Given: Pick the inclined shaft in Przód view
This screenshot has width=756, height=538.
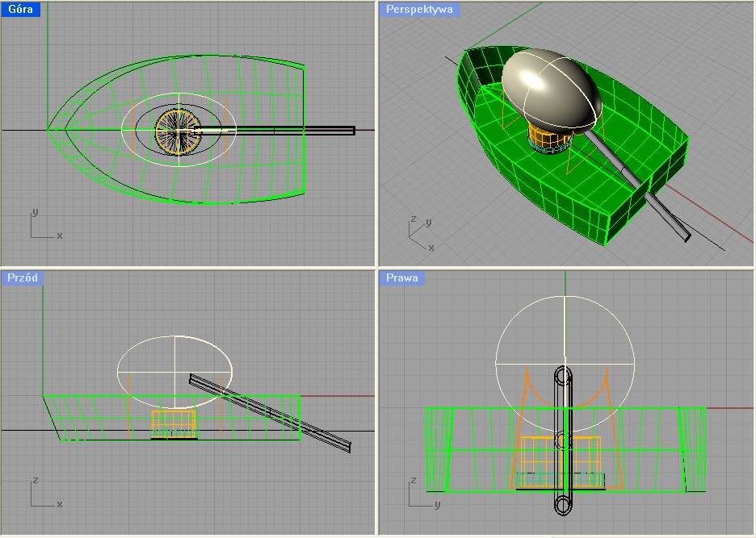Looking at the screenshot, I should [x=270, y=413].
